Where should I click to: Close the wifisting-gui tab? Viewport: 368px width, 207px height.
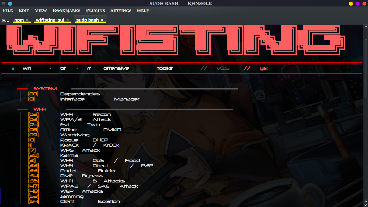coord(68,20)
